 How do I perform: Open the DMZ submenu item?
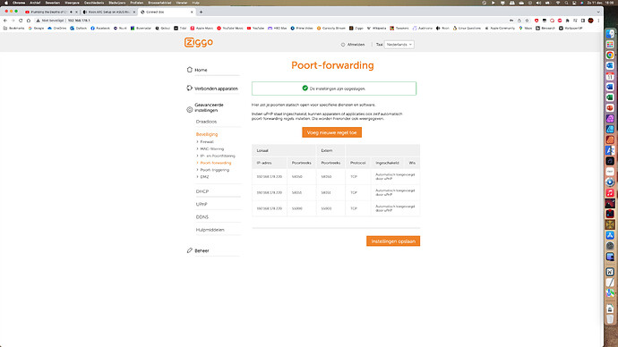(x=204, y=177)
